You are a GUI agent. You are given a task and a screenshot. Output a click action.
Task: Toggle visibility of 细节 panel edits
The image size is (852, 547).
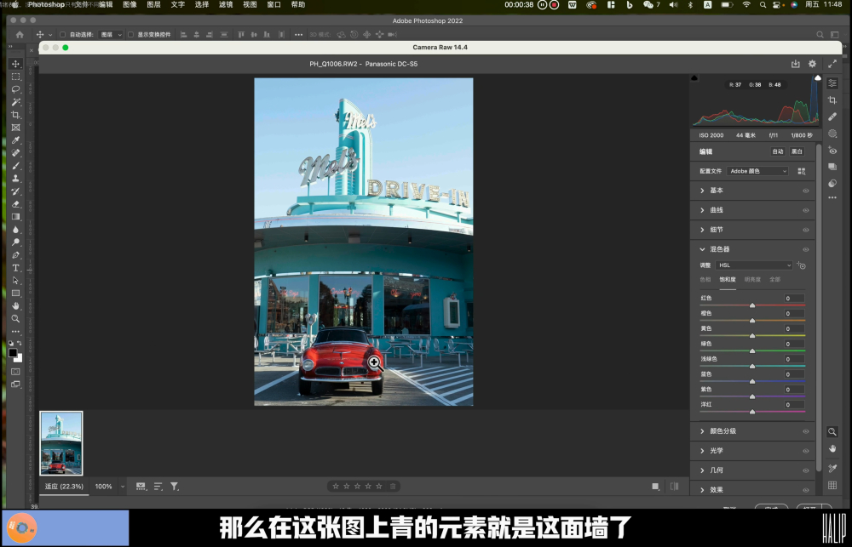pos(806,230)
